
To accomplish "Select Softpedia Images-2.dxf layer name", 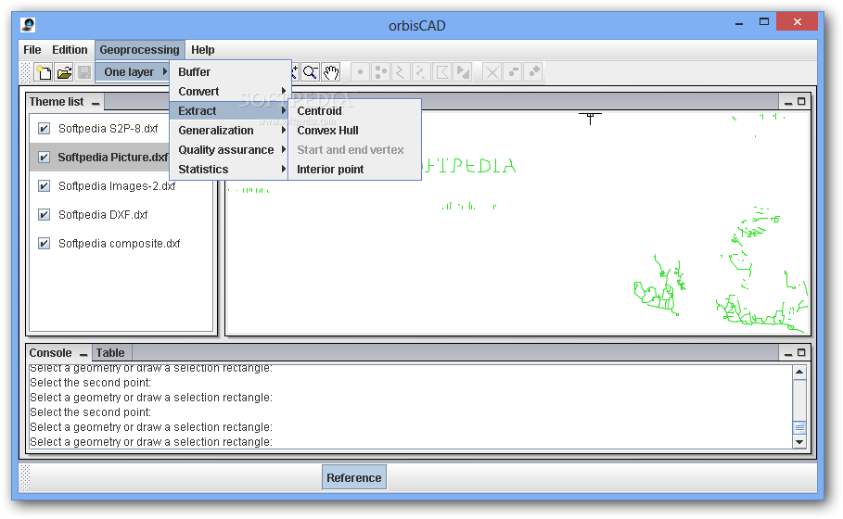I will point(117,186).
